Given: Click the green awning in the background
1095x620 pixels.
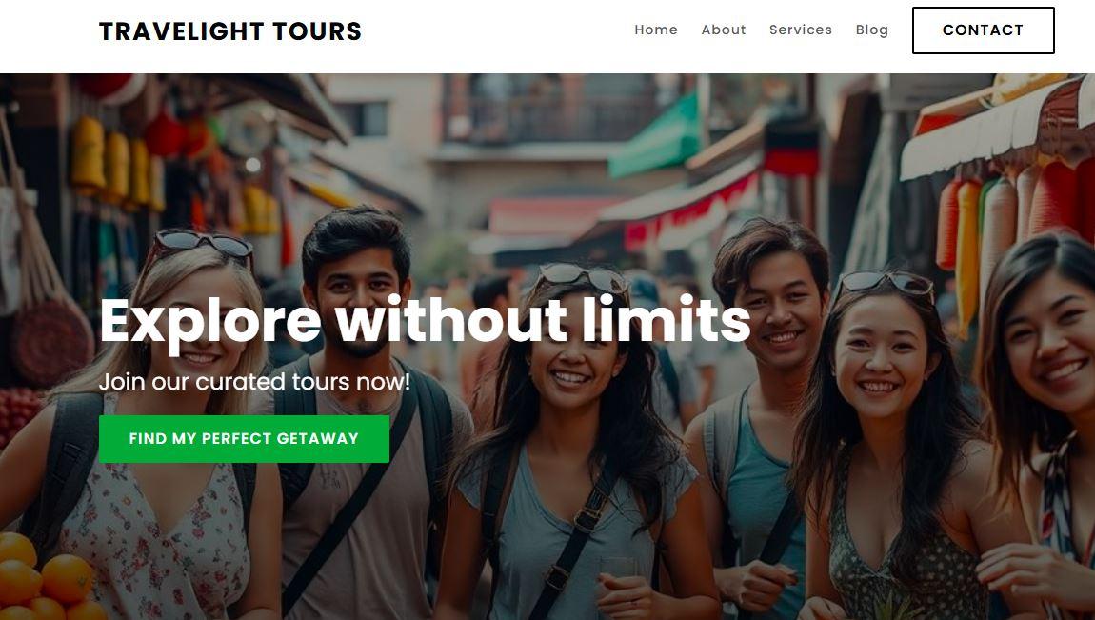Looking at the screenshot, I should point(654,136).
